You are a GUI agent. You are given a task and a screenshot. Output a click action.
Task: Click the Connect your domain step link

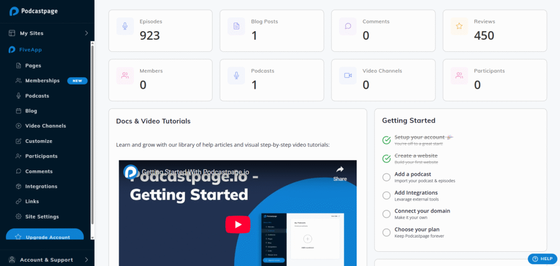pyautogui.click(x=422, y=211)
